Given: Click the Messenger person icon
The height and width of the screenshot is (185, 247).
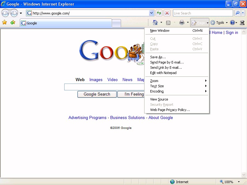Looking at the screenshot, I should point(242,23).
